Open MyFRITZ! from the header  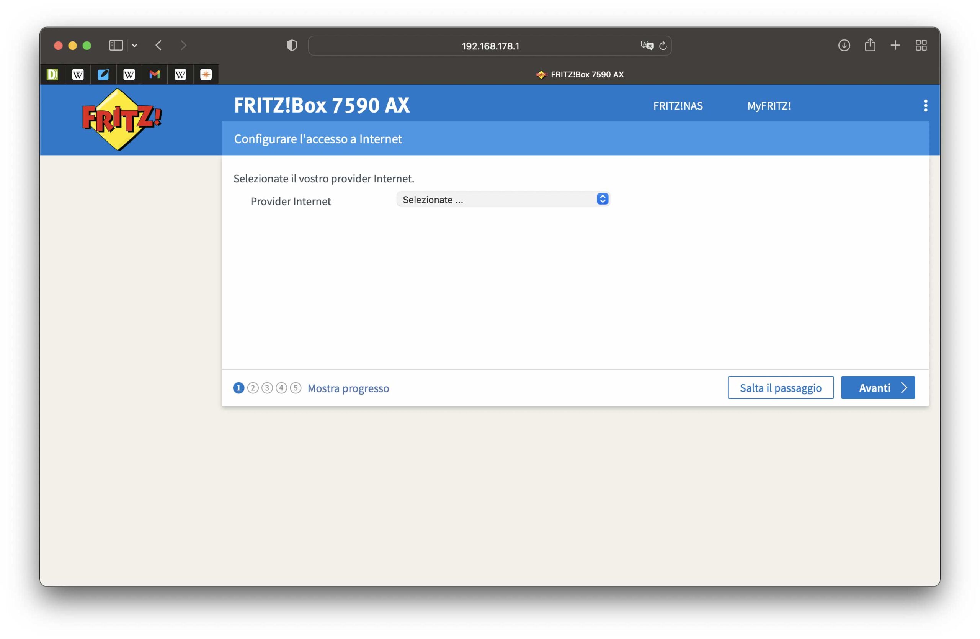click(768, 106)
